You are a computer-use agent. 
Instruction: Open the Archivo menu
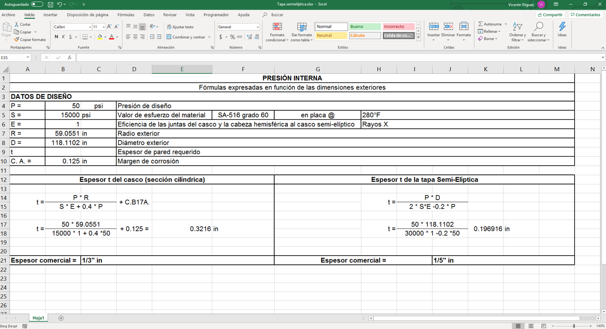coord(8,15)
